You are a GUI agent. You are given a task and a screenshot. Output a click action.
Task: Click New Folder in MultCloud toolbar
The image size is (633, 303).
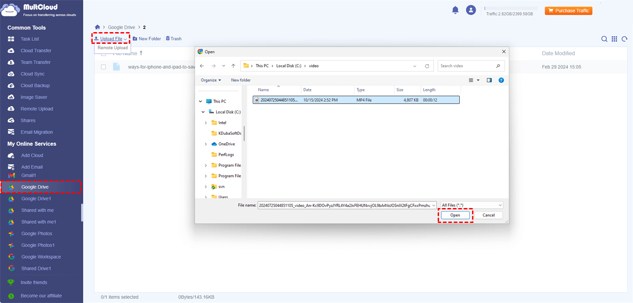(x=147, y=39)
